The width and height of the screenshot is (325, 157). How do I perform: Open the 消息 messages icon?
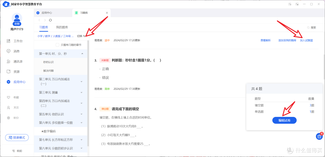pos(8,51)
